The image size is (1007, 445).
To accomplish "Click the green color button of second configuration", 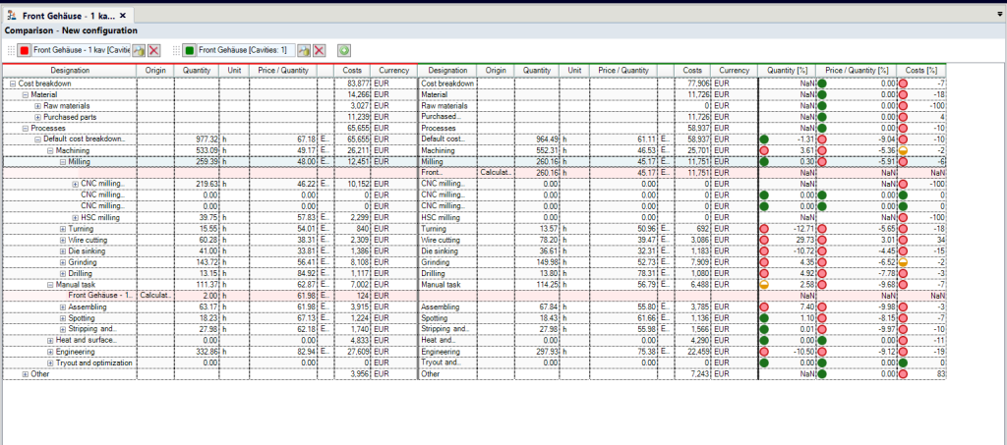I will (x=190, y=50).
